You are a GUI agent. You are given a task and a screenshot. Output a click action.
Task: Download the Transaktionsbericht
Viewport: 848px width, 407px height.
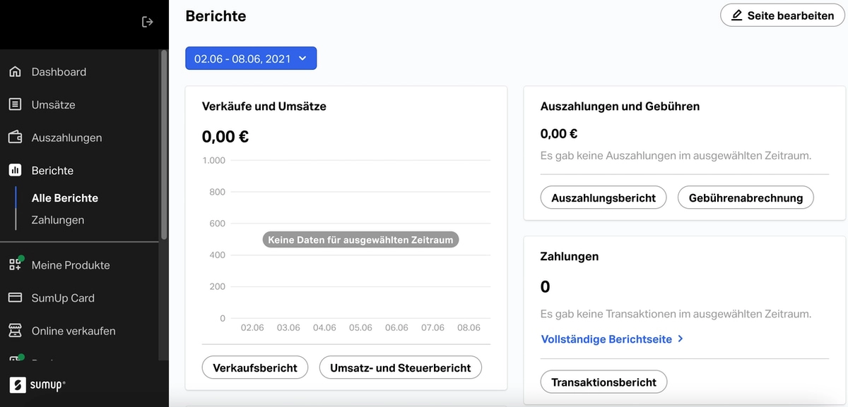[603, 382]
